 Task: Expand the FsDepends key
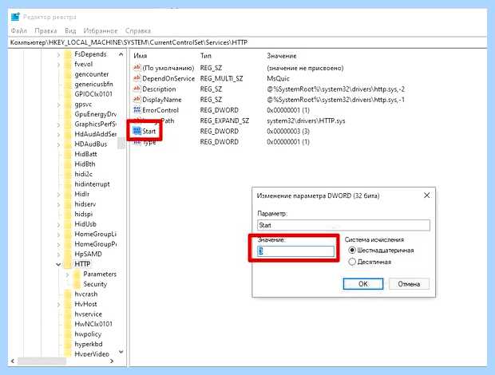[58, 54]
